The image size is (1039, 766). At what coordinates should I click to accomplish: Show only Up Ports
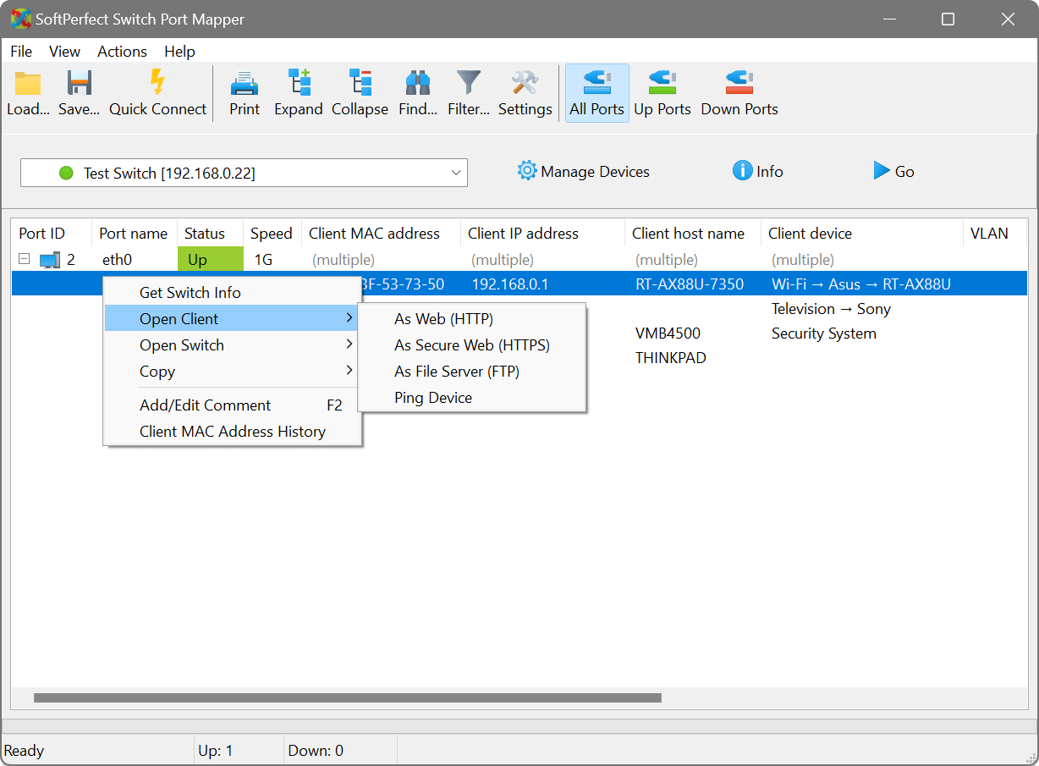[662, 93]
